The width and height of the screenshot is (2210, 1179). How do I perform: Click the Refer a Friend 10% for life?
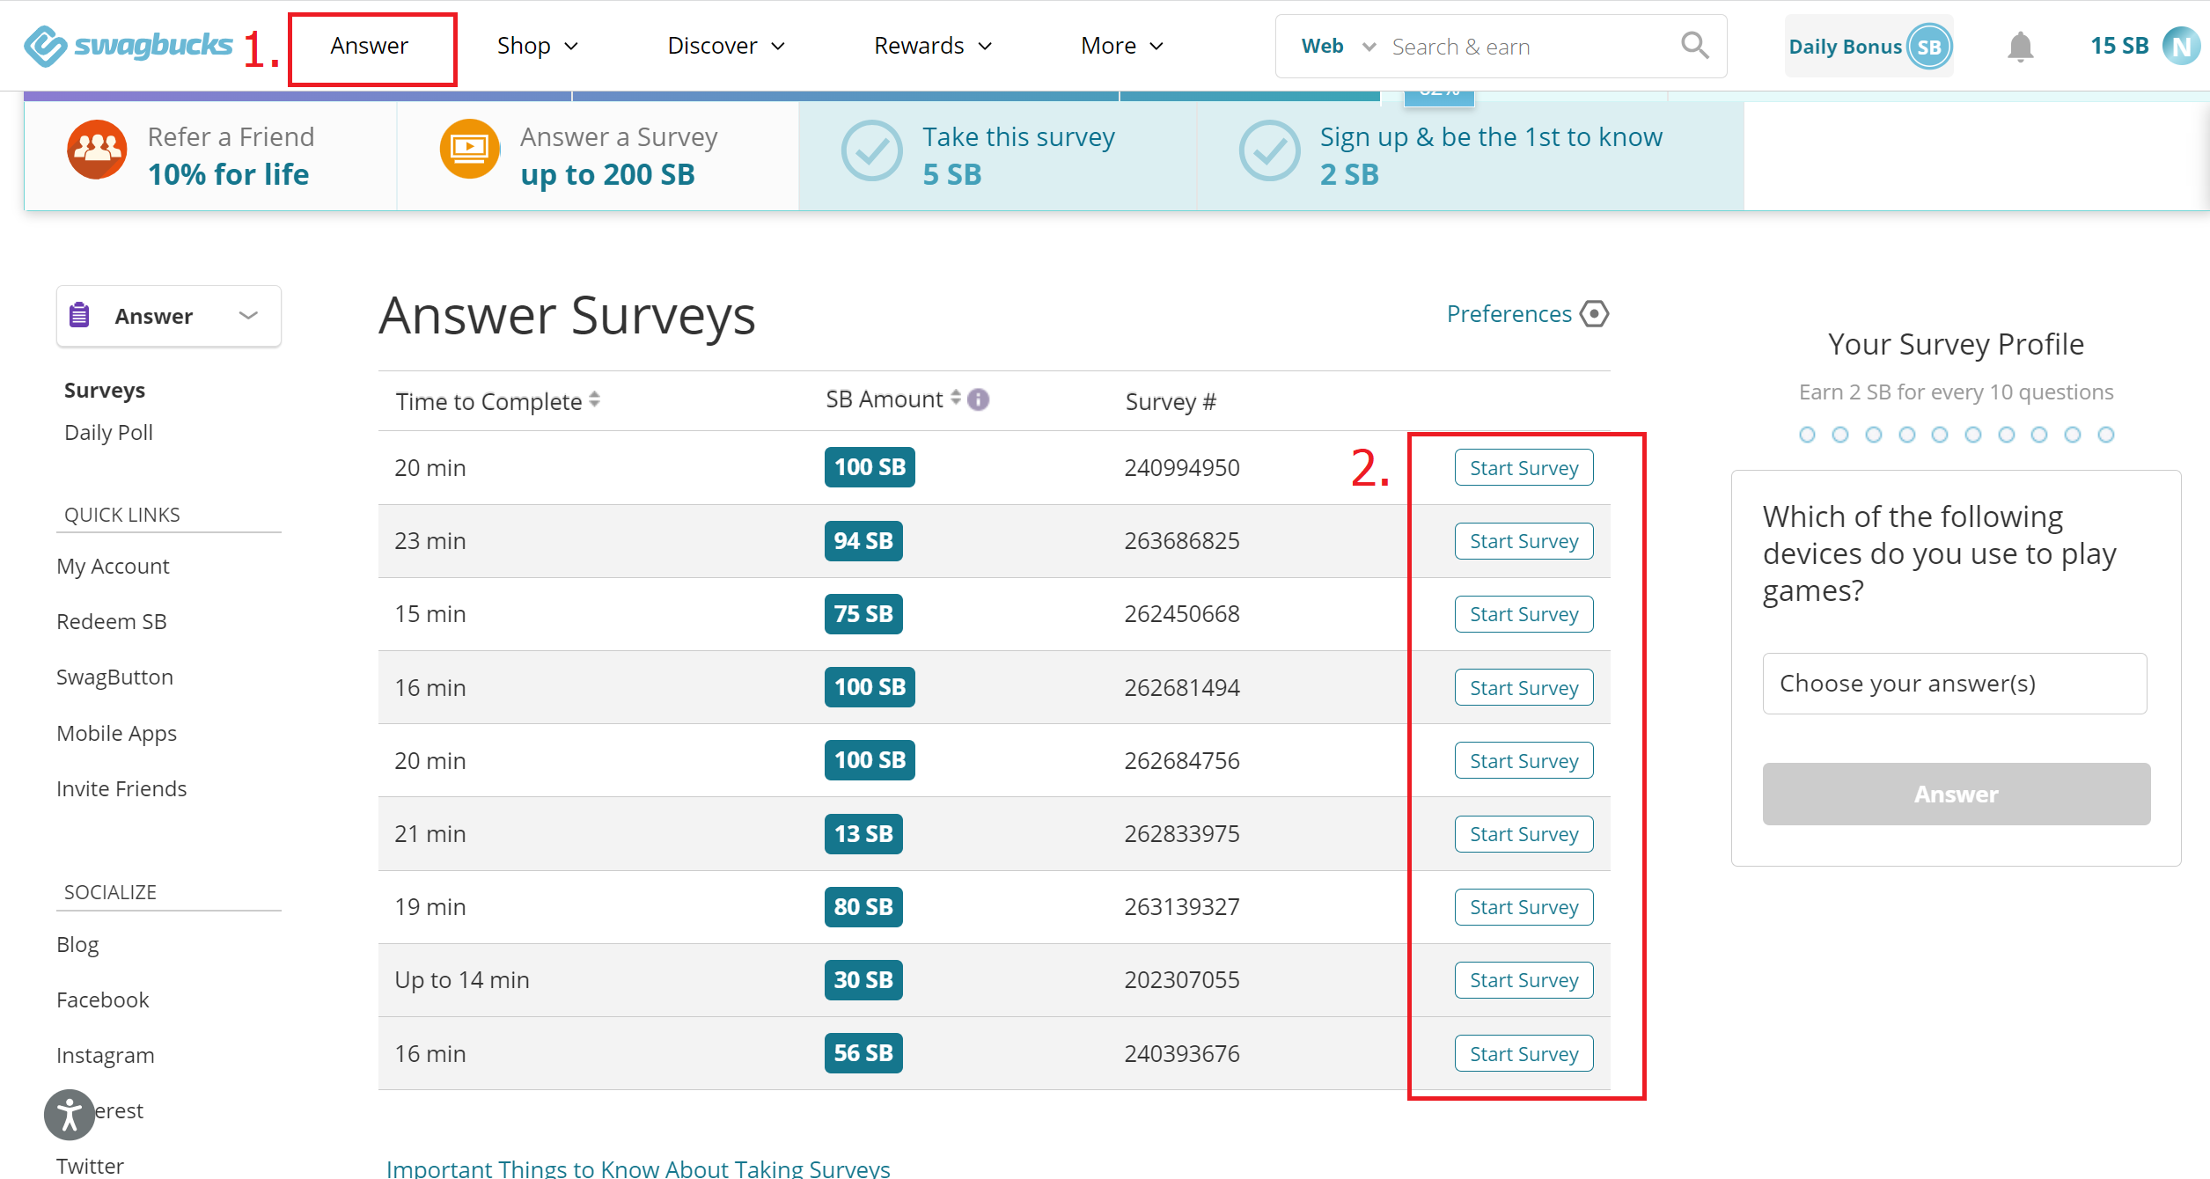click(x=211, y=156)
